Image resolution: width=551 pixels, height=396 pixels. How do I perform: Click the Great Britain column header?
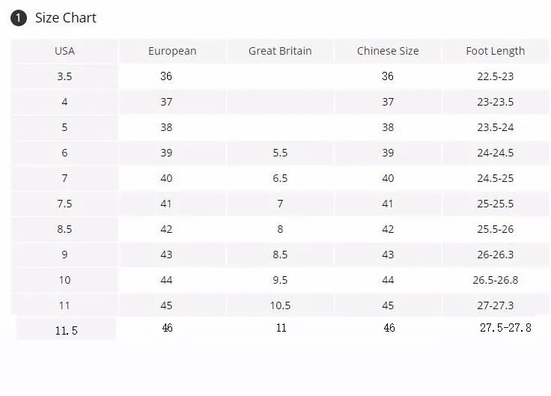280,52
